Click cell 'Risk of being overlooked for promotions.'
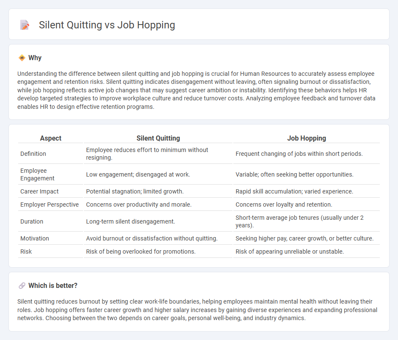The height and width of the screenshot is (340, 398). pyautogui.click(x=158, y=252)
